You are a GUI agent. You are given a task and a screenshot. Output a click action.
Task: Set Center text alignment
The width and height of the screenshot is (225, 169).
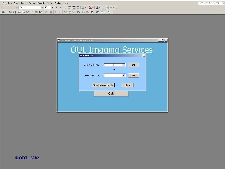click(x=74, y=7)
